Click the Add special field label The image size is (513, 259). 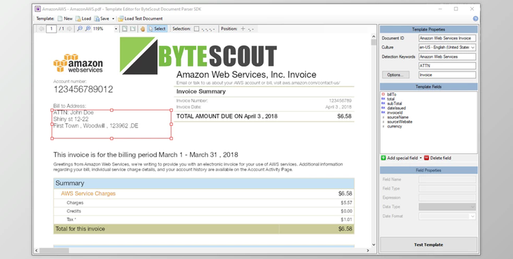402,158
